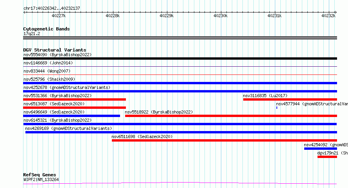This screenshot has width=348, height=188.
Task: Open variant nsv6145321 (ByrskaBishop2022) label
Action: (57, 120)
